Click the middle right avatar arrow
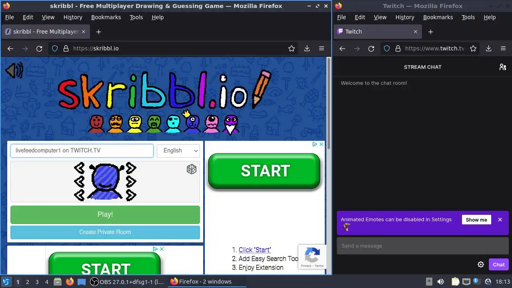The image size is (512, 288). pyautogui.click(x=131, y=182)
